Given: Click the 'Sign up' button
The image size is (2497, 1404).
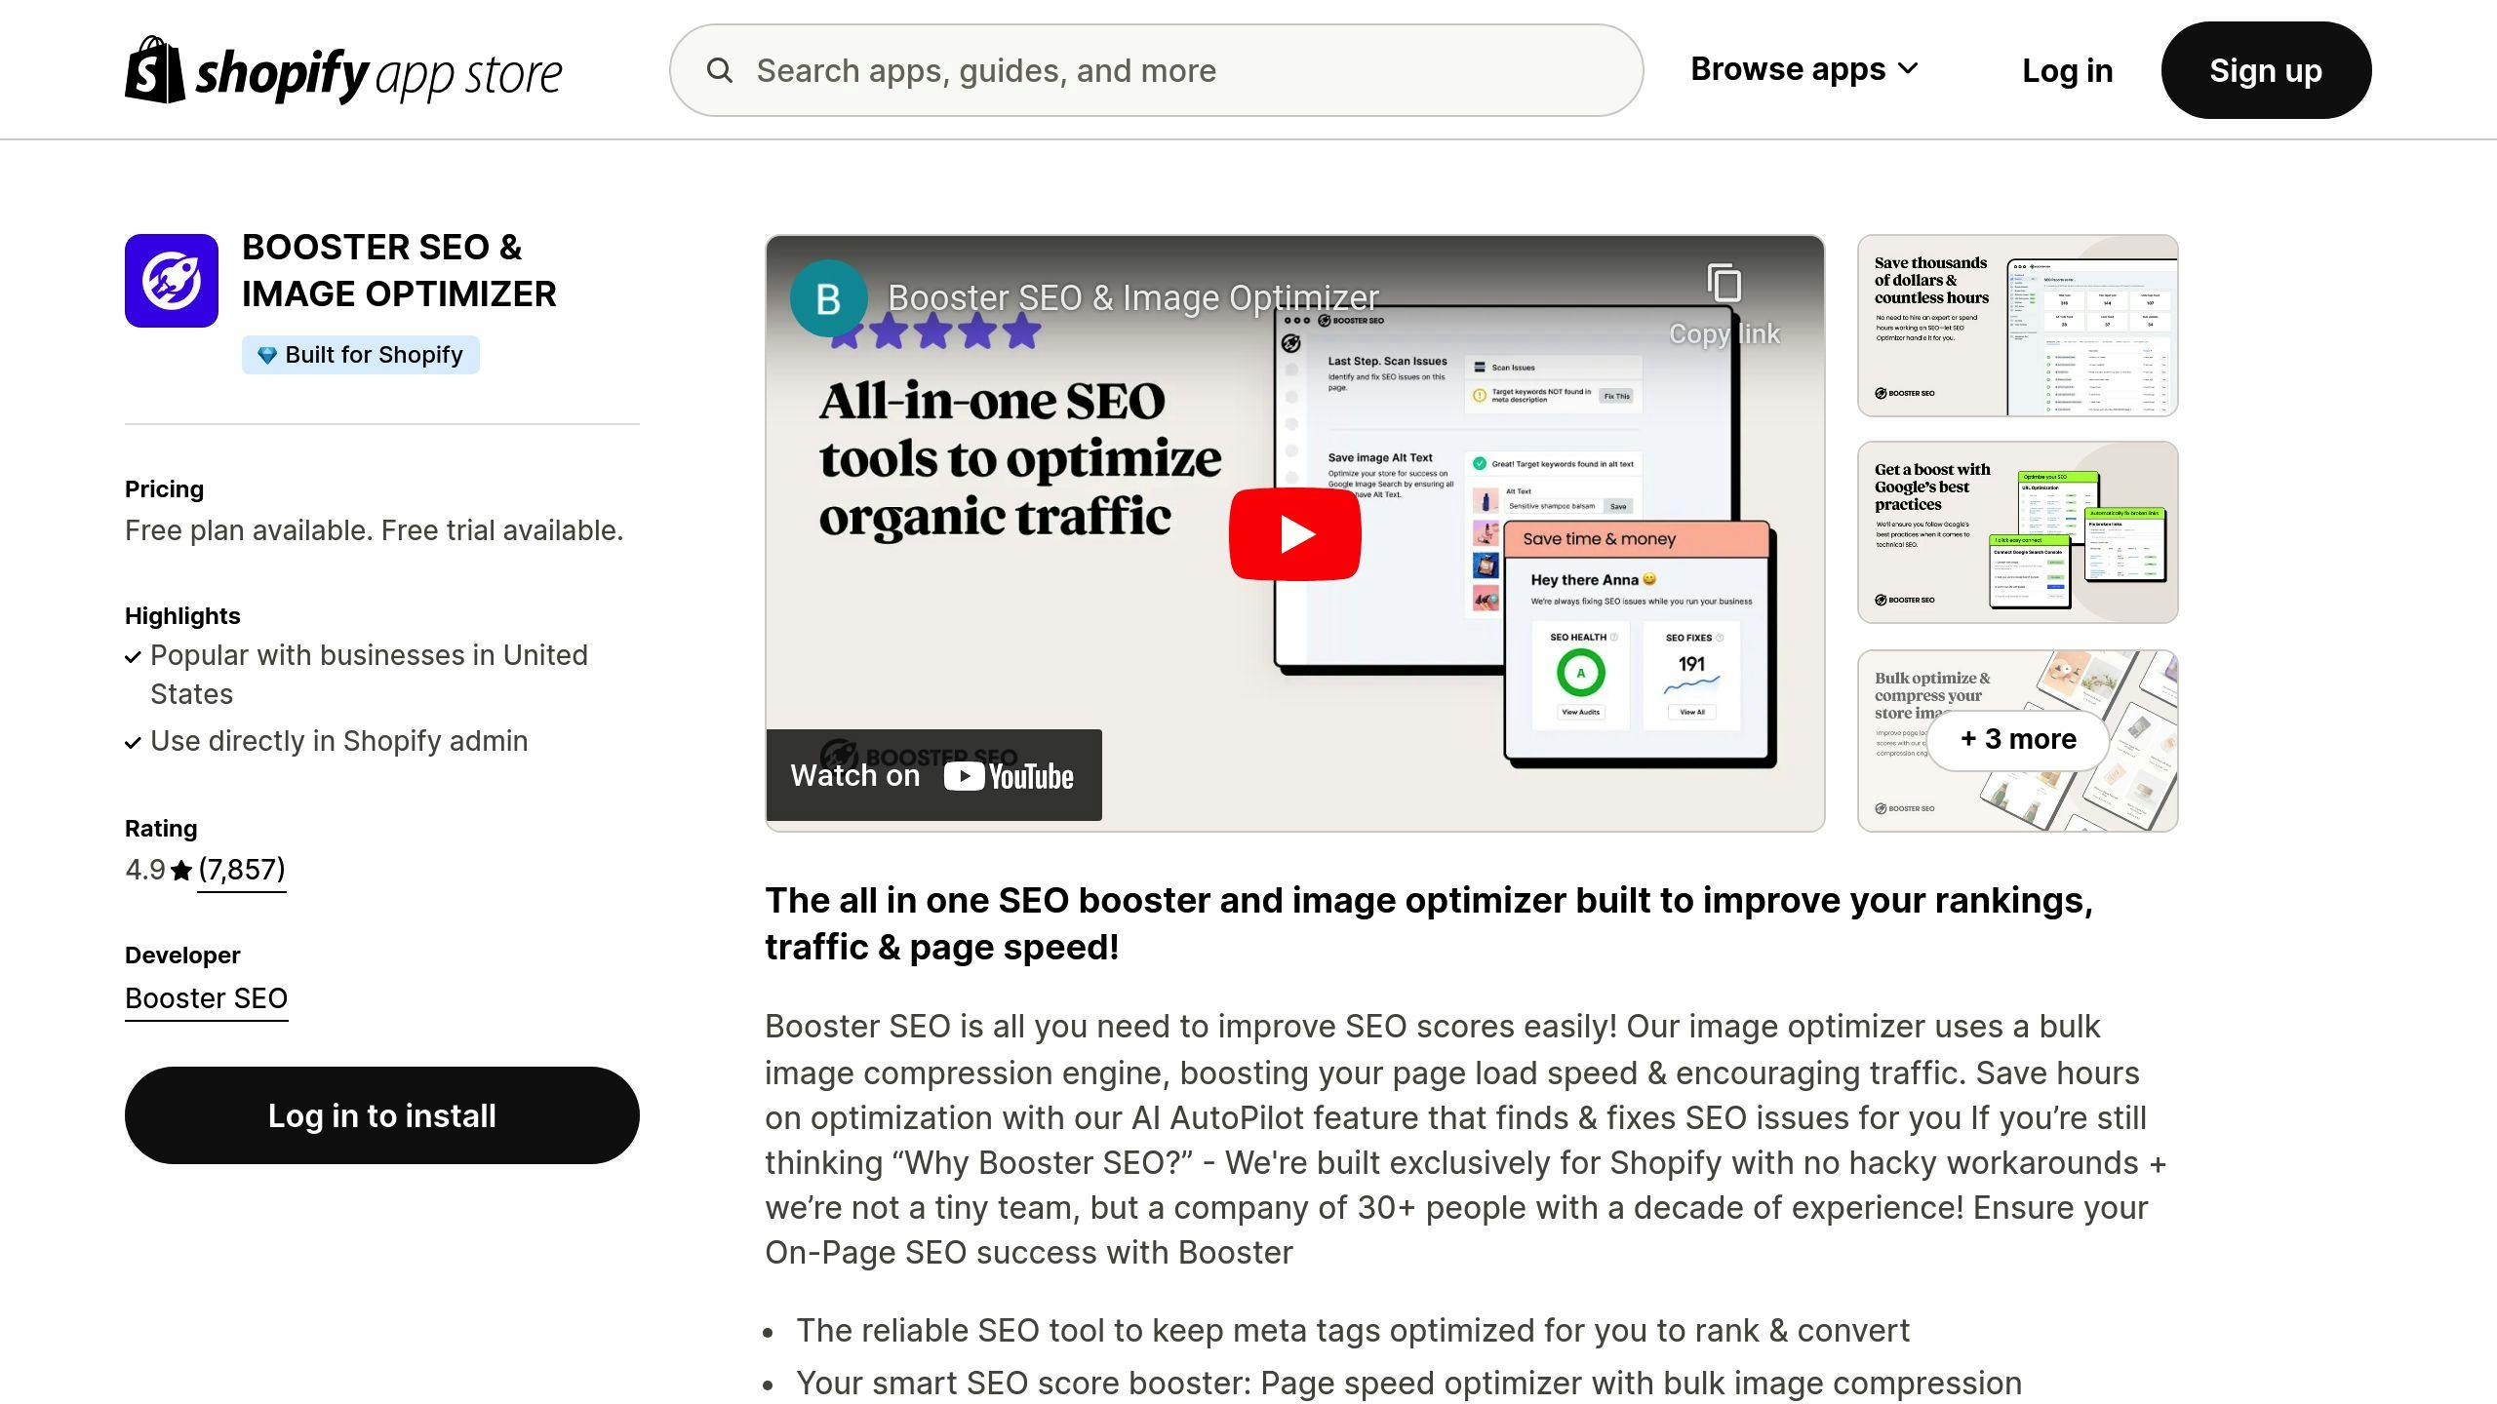Looking at the screenshot, I should (2266, 70).
